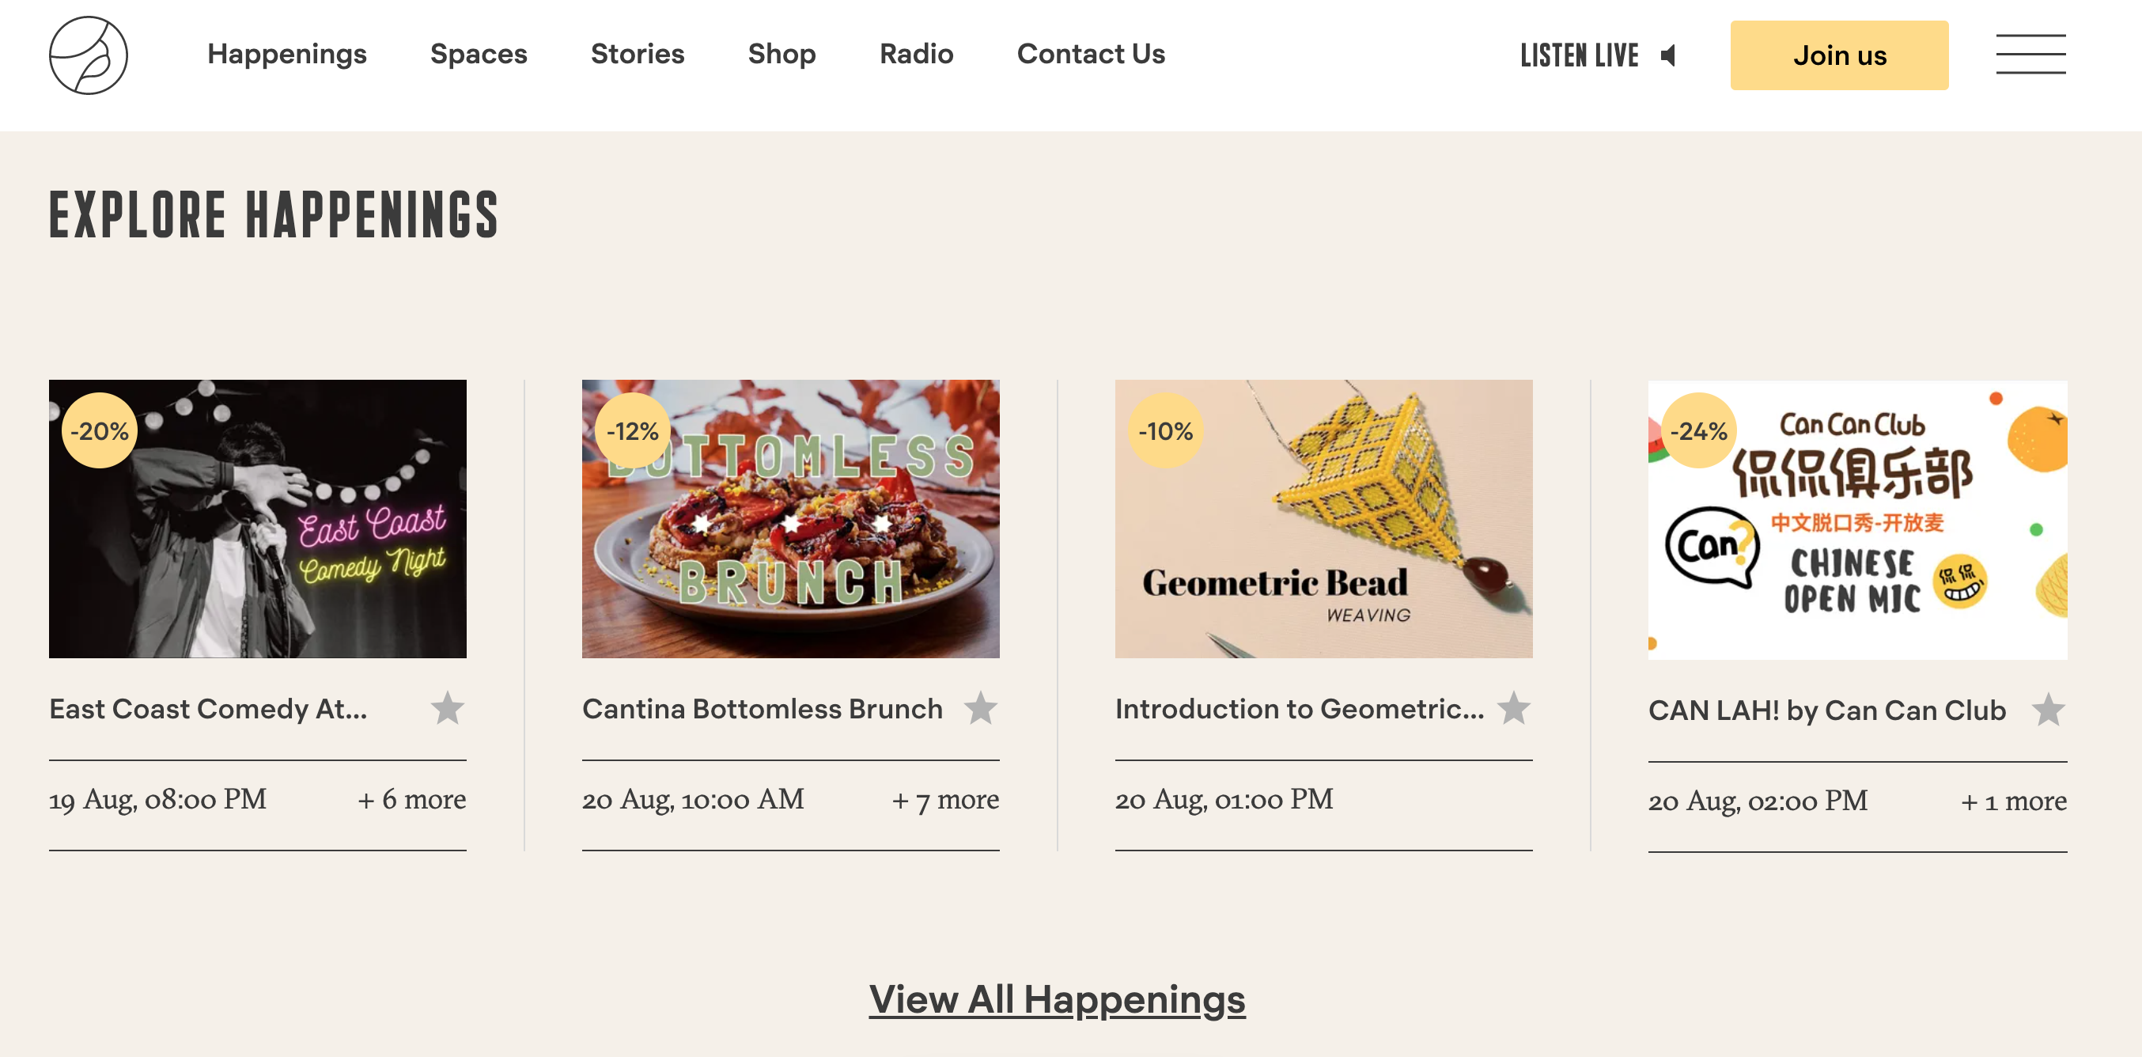Open the Geometric Bead Weaving thumbnail
Image resolution: width=2142 pixels, height=1057 pixels.
1324,519
